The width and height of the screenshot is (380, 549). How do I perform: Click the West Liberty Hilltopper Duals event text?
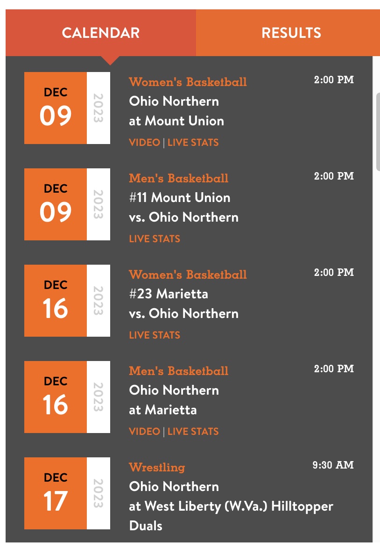tap(231, 516)
